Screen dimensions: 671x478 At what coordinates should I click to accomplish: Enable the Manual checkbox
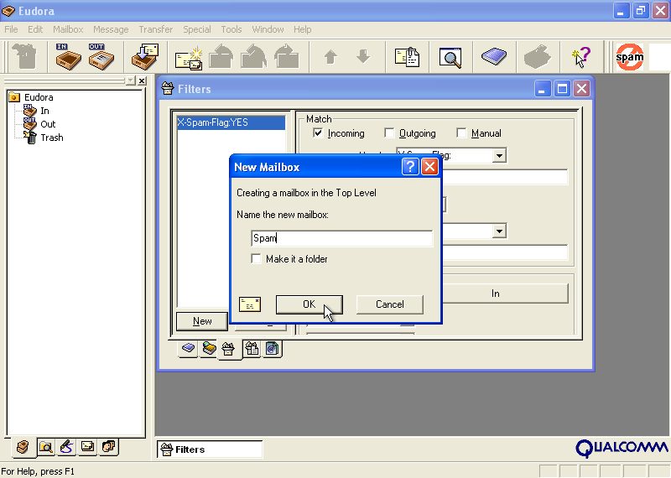pos(461,133)
